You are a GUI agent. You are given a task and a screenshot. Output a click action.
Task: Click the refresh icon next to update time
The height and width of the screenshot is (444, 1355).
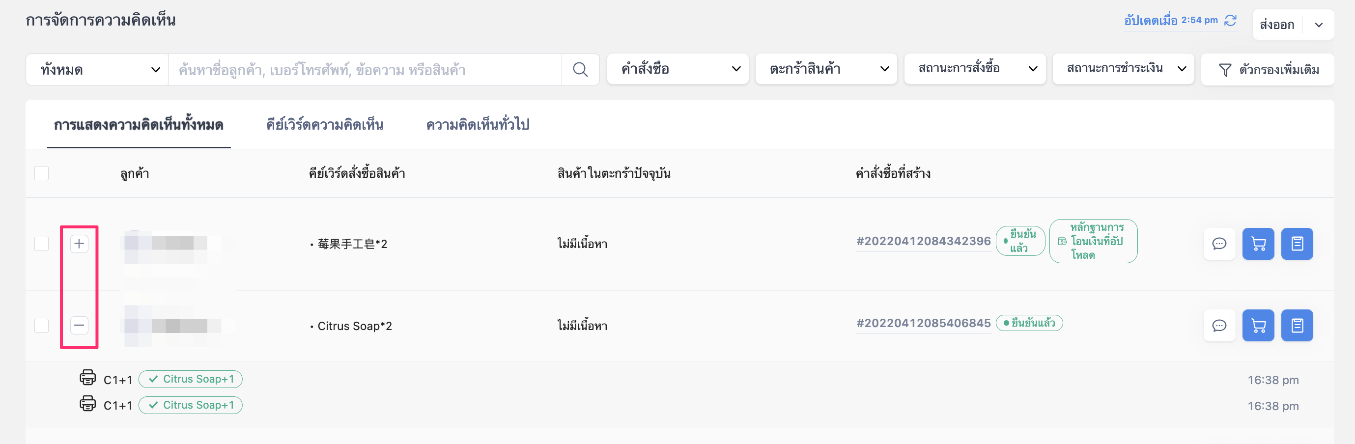[x=1230, y=20]
